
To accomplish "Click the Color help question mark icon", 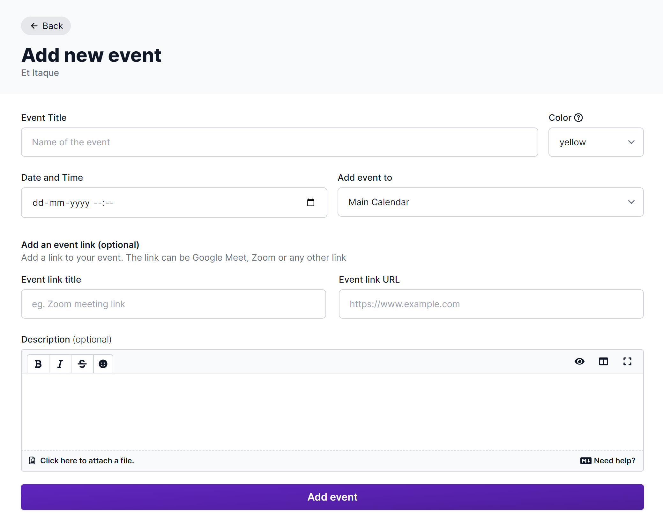I will [579, 117].
